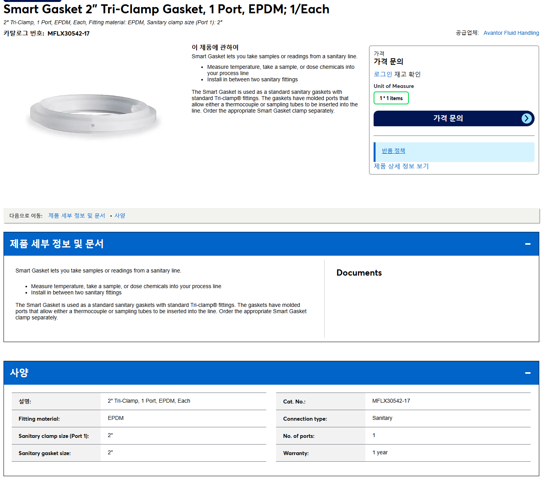Open the 반품 정책 return policy link
Viewport: 542px width, 484px height.
click(x=393, y=151)
